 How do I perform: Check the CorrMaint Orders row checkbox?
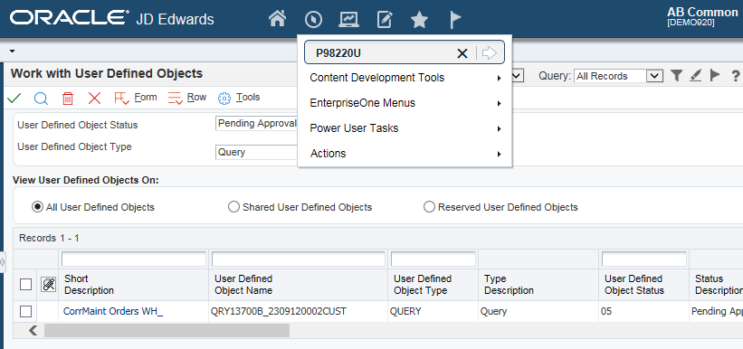coord(25,311)
